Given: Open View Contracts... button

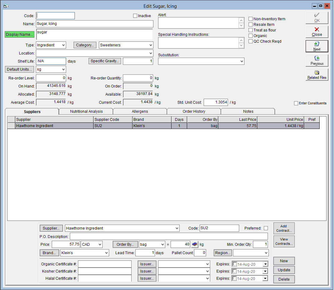Looking at the screenshot, I should coord(284,241).
